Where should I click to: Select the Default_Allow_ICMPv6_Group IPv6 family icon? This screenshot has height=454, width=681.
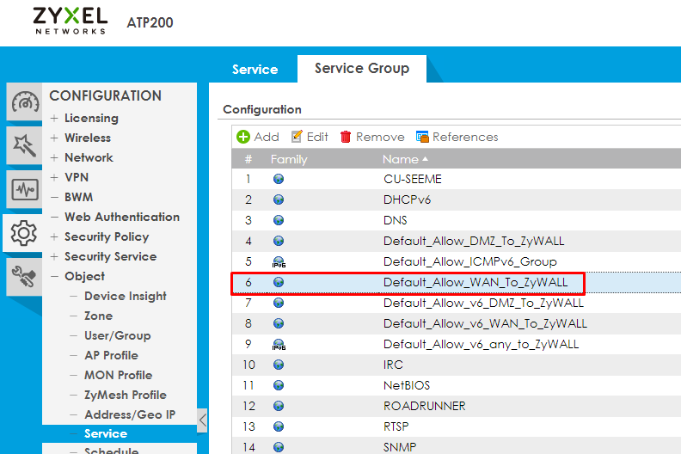279,262
